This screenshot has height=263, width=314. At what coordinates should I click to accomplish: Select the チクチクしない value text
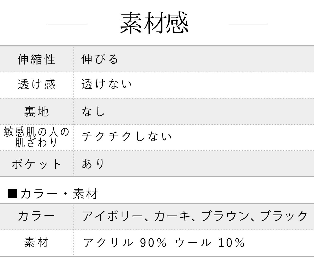coord(127,137)
